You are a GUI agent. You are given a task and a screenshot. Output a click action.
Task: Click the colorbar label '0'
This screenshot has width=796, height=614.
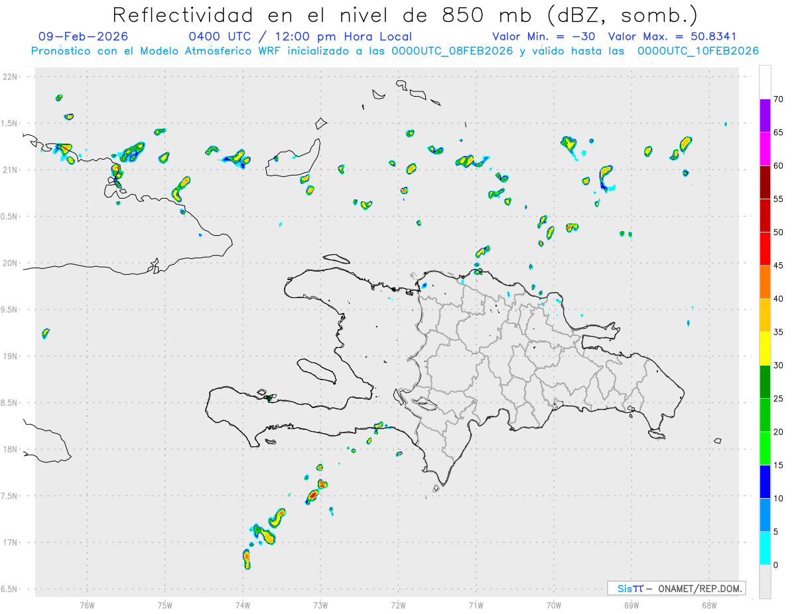[776, 565]
